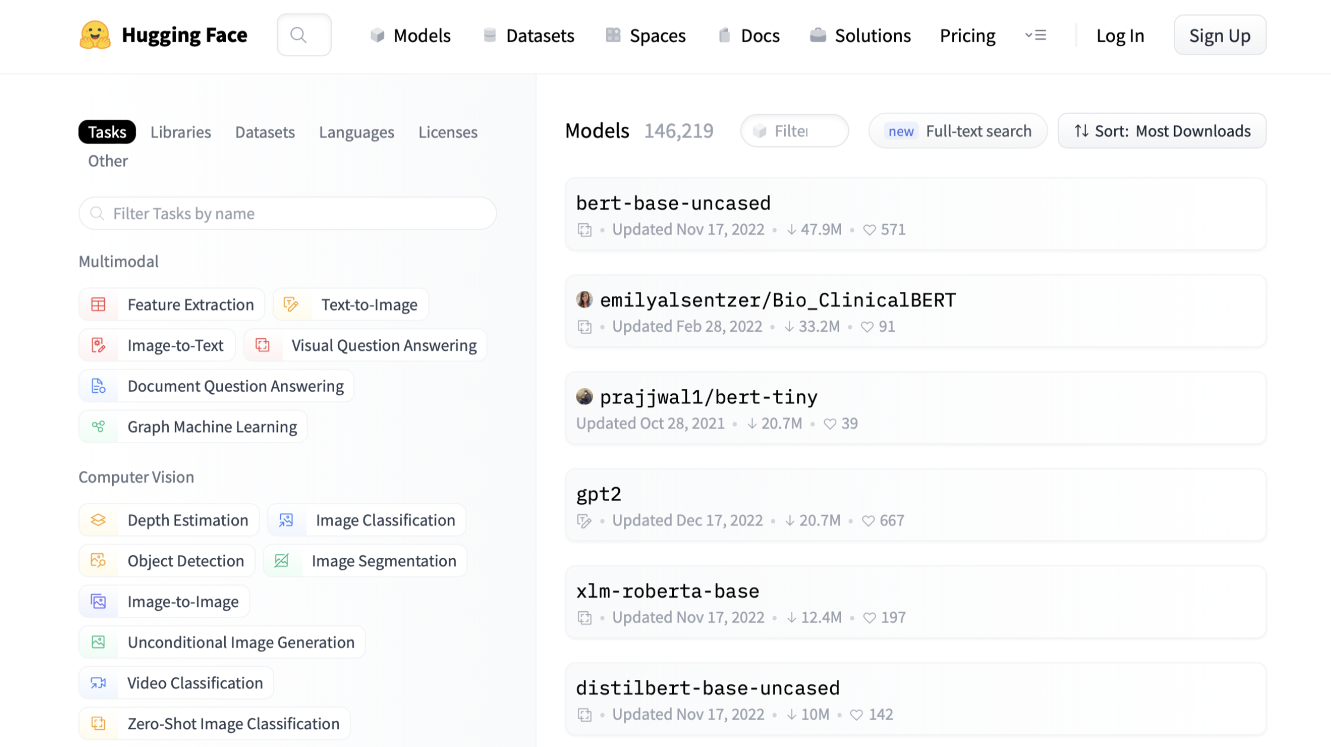Open the Sort: Most Downloads dropdown
The width and height of the screenshot is (1331, 747).
(1162, 131)
